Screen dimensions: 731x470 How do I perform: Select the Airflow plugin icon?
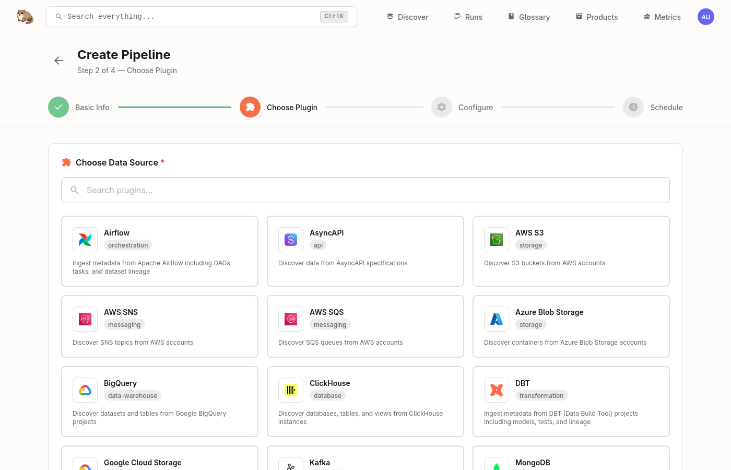click(x=85, y=239)
